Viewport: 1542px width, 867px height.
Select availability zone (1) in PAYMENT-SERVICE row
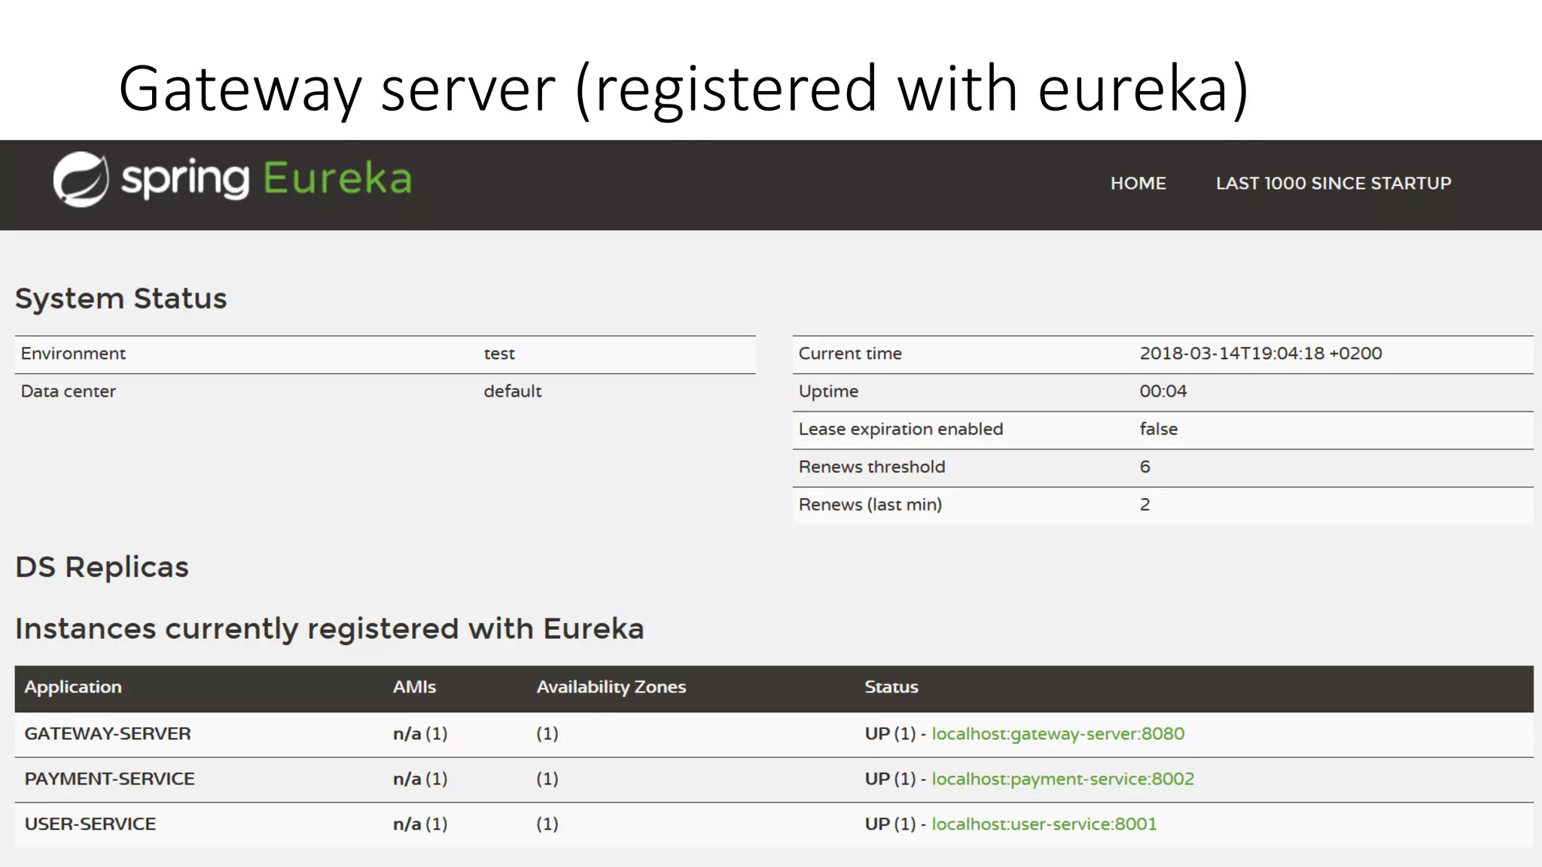pyautogui.click(x=547, y=779)
